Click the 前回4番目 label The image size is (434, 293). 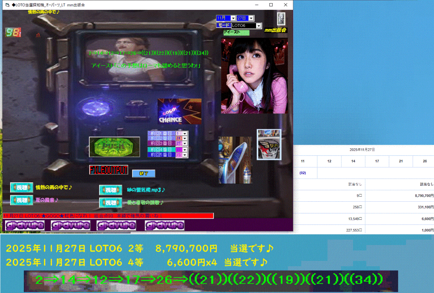click(161, 150)
